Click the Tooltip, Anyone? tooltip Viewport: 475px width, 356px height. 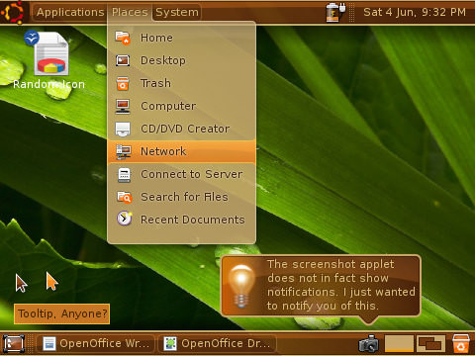coord(61,313)
